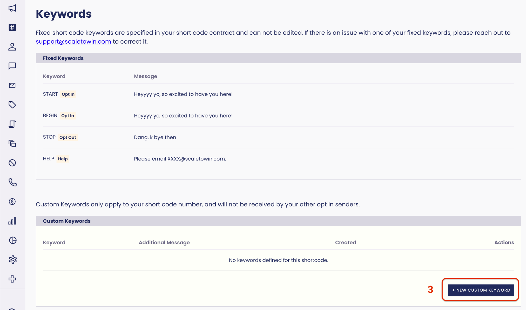The image size is (526, 310).
Task: Open the bar chart analytics icon
Action: point(12,221)
